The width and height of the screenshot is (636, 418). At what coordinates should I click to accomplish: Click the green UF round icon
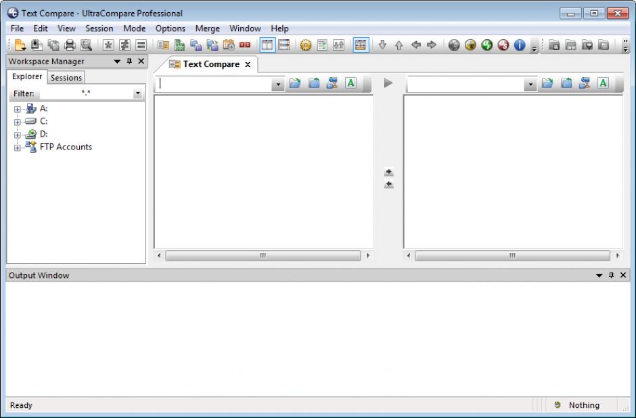click(x=486, y=45)
